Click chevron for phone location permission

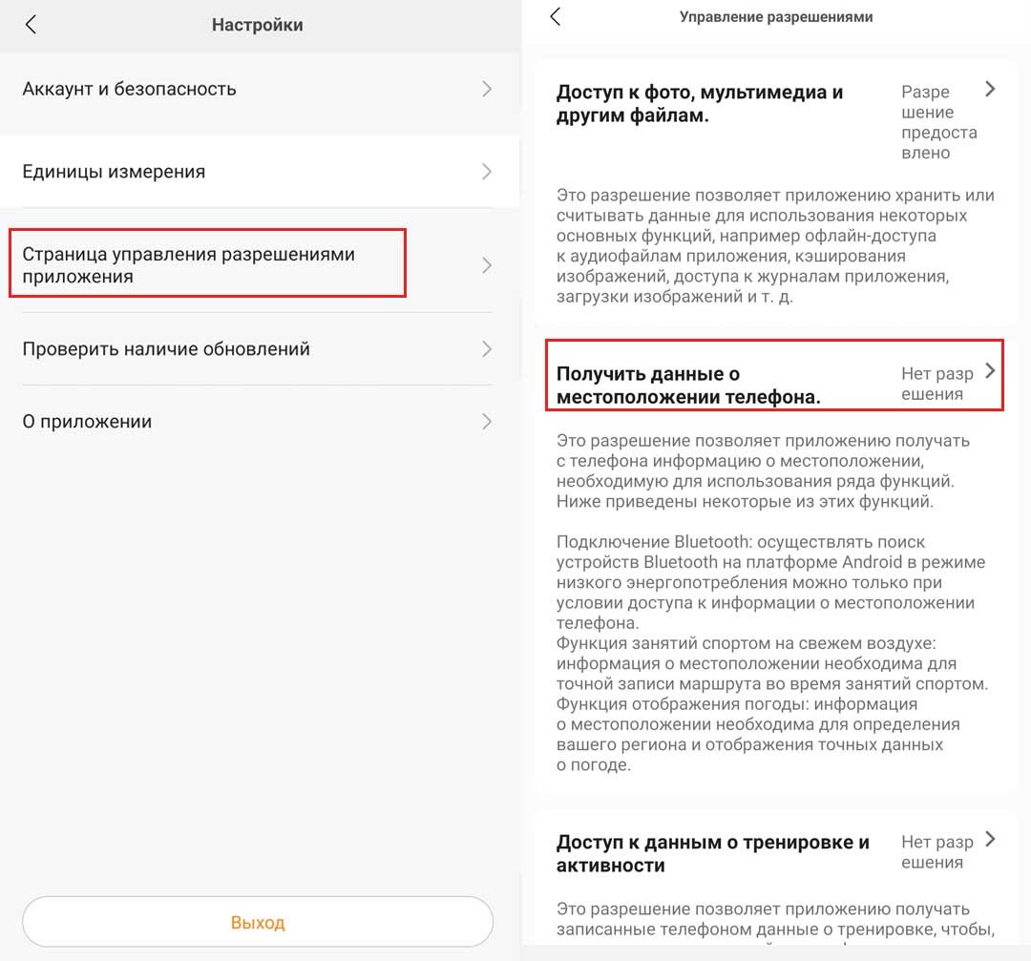990,371
